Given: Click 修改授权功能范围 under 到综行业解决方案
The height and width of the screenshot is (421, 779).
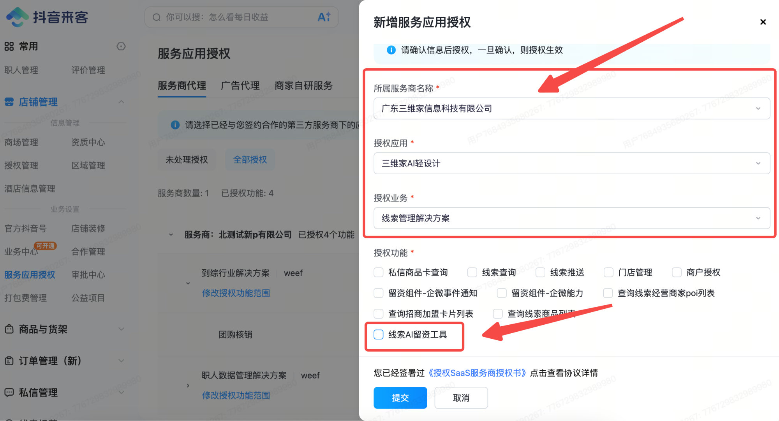Looking at the screenshot, I should [236, 293].
